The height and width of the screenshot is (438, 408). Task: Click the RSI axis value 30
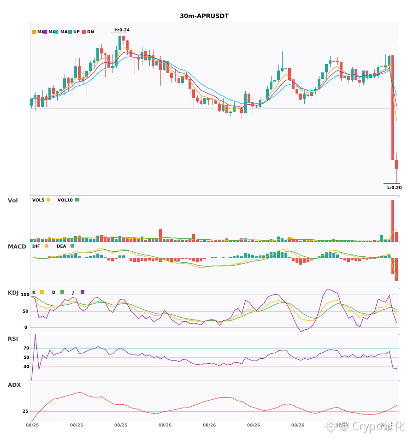click(x=26, y=367)
